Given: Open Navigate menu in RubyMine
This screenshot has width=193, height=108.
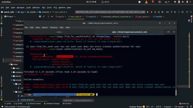Looking at the screenshot, I should pos(21,7).
